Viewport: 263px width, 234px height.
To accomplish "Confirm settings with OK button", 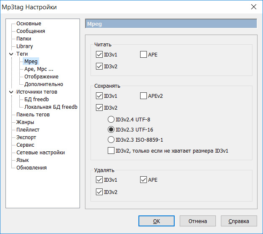I will [x=157, y=221].
